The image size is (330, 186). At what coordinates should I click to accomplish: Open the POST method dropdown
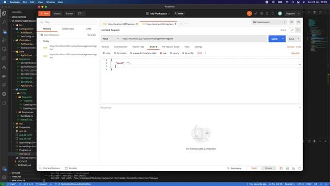click(x=111, y=39)
